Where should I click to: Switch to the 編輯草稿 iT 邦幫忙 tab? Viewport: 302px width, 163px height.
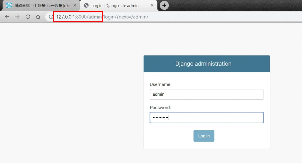point(41,6)
